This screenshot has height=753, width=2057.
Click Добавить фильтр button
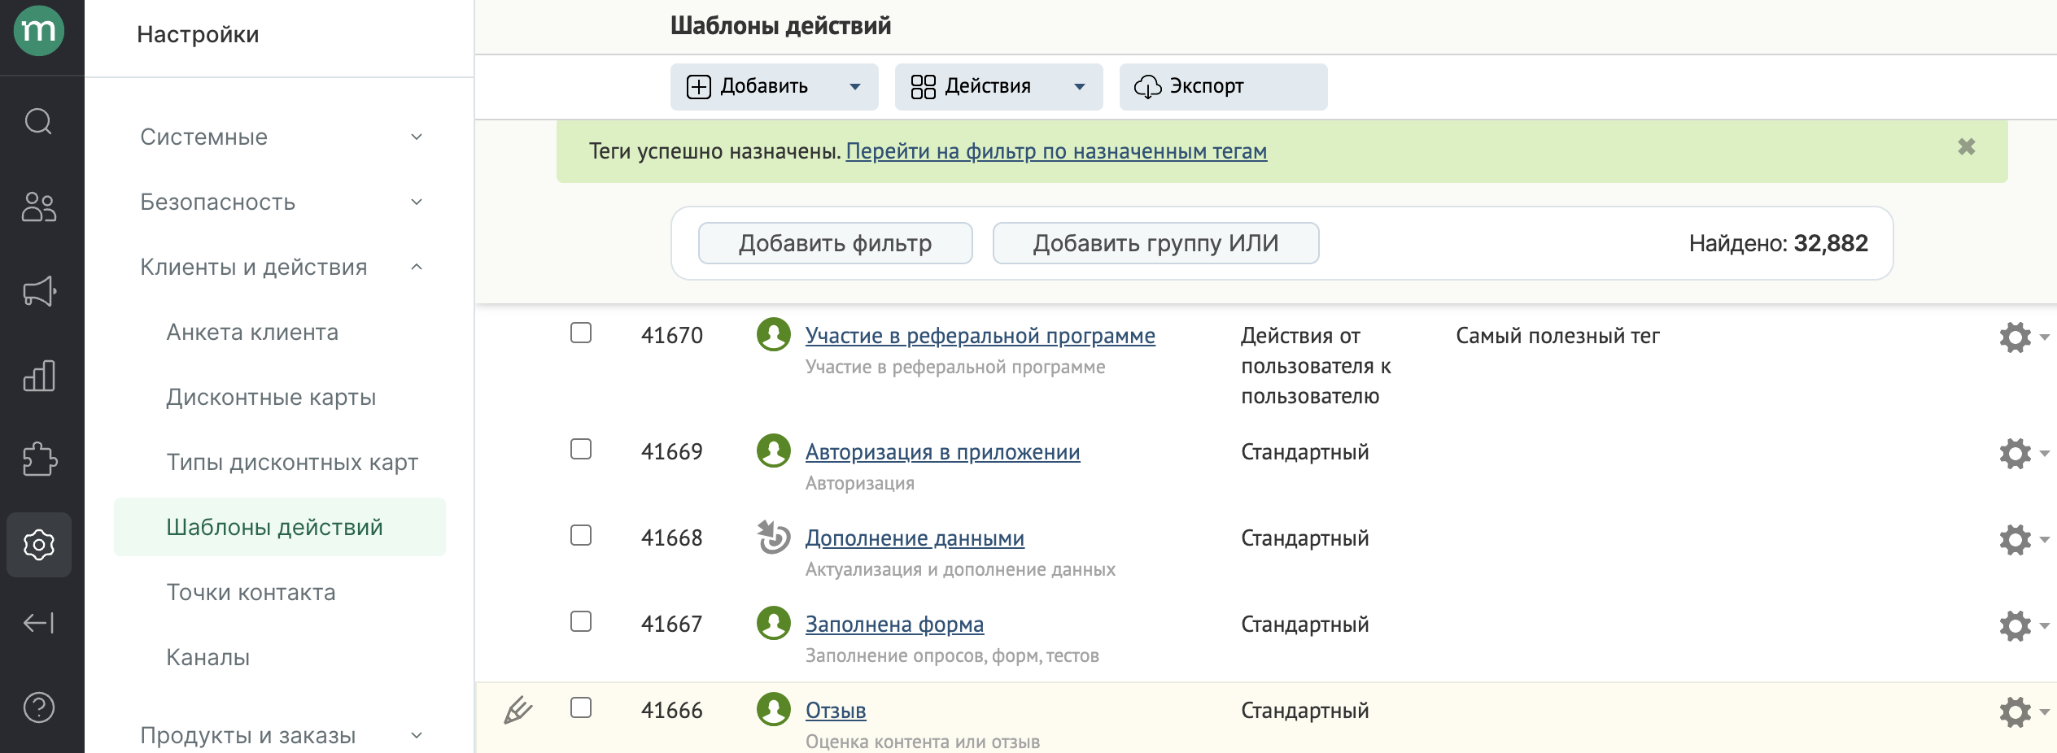pos(835,243)
